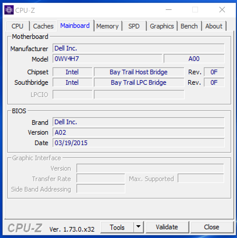
Task: Click the Model field 0WV4H7
Action: (107, 59)
